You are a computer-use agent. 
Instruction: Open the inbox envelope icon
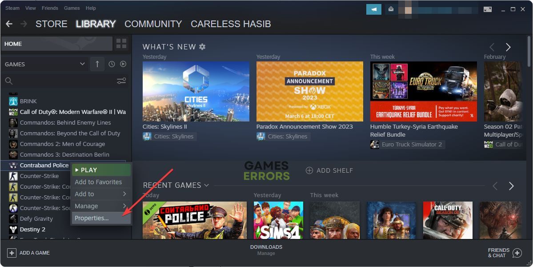pos(391,9)
